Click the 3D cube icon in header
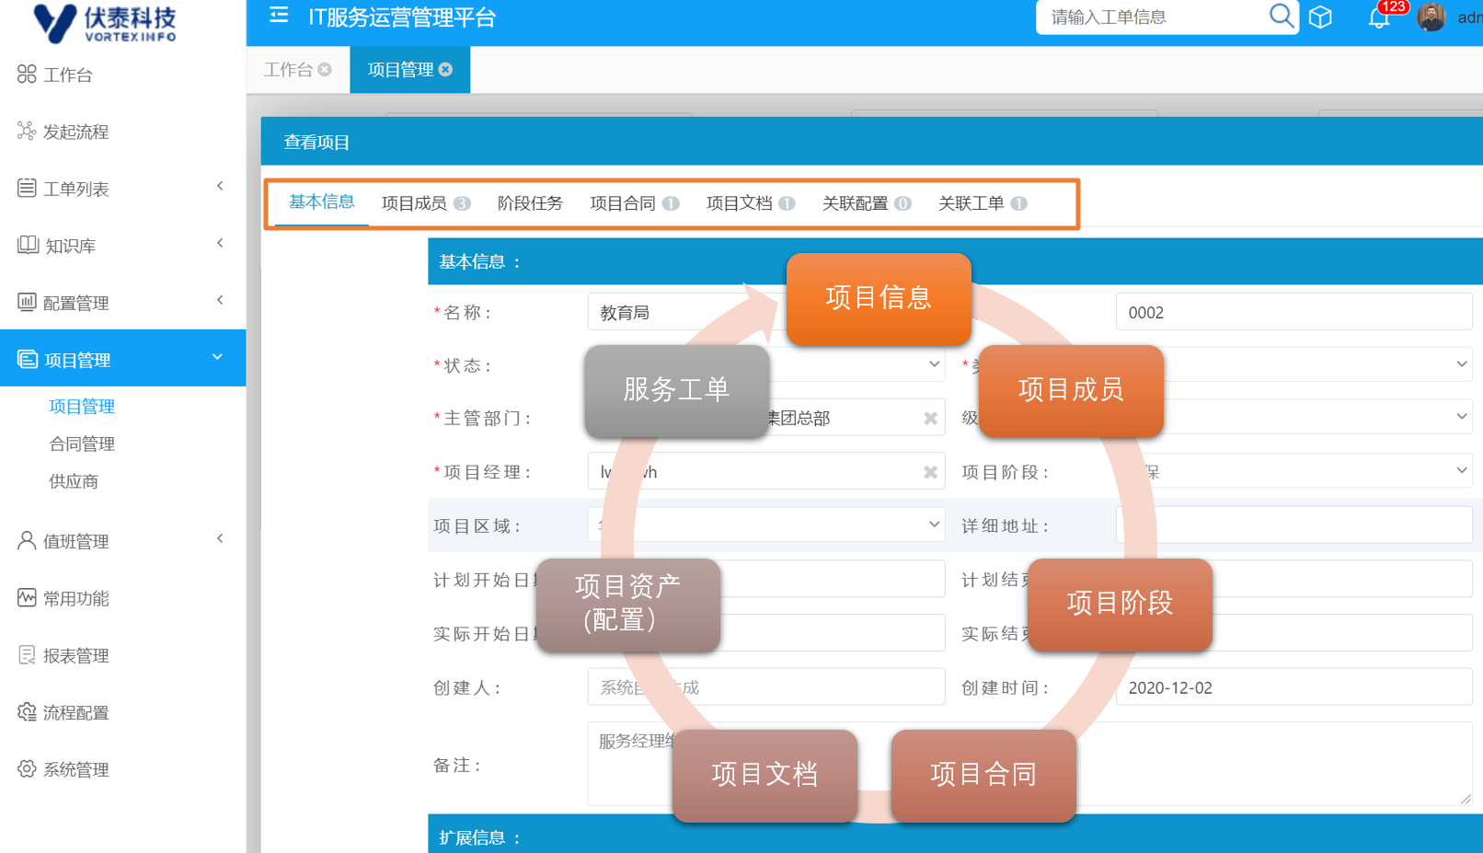The image size is (1483, 853). 1320,17
